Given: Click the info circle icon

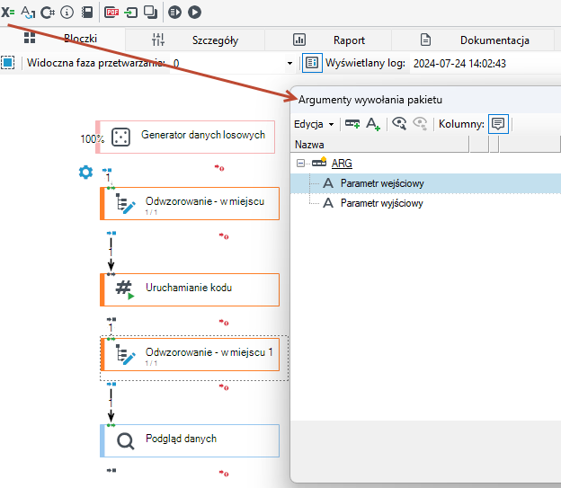Looking at the screenshot, I should point(67,13).
